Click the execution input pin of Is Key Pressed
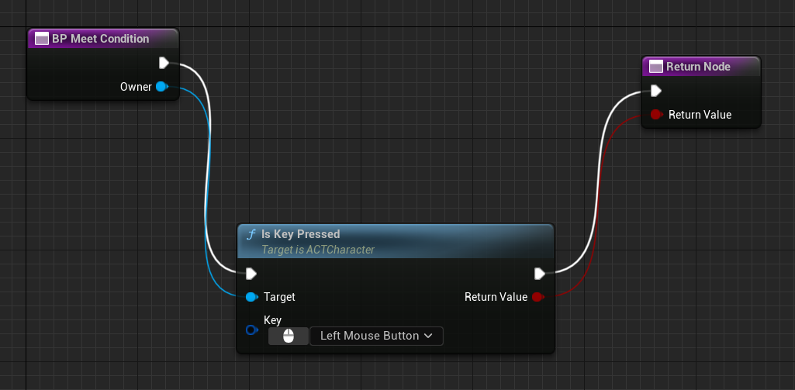 click(x=251, y=273)
